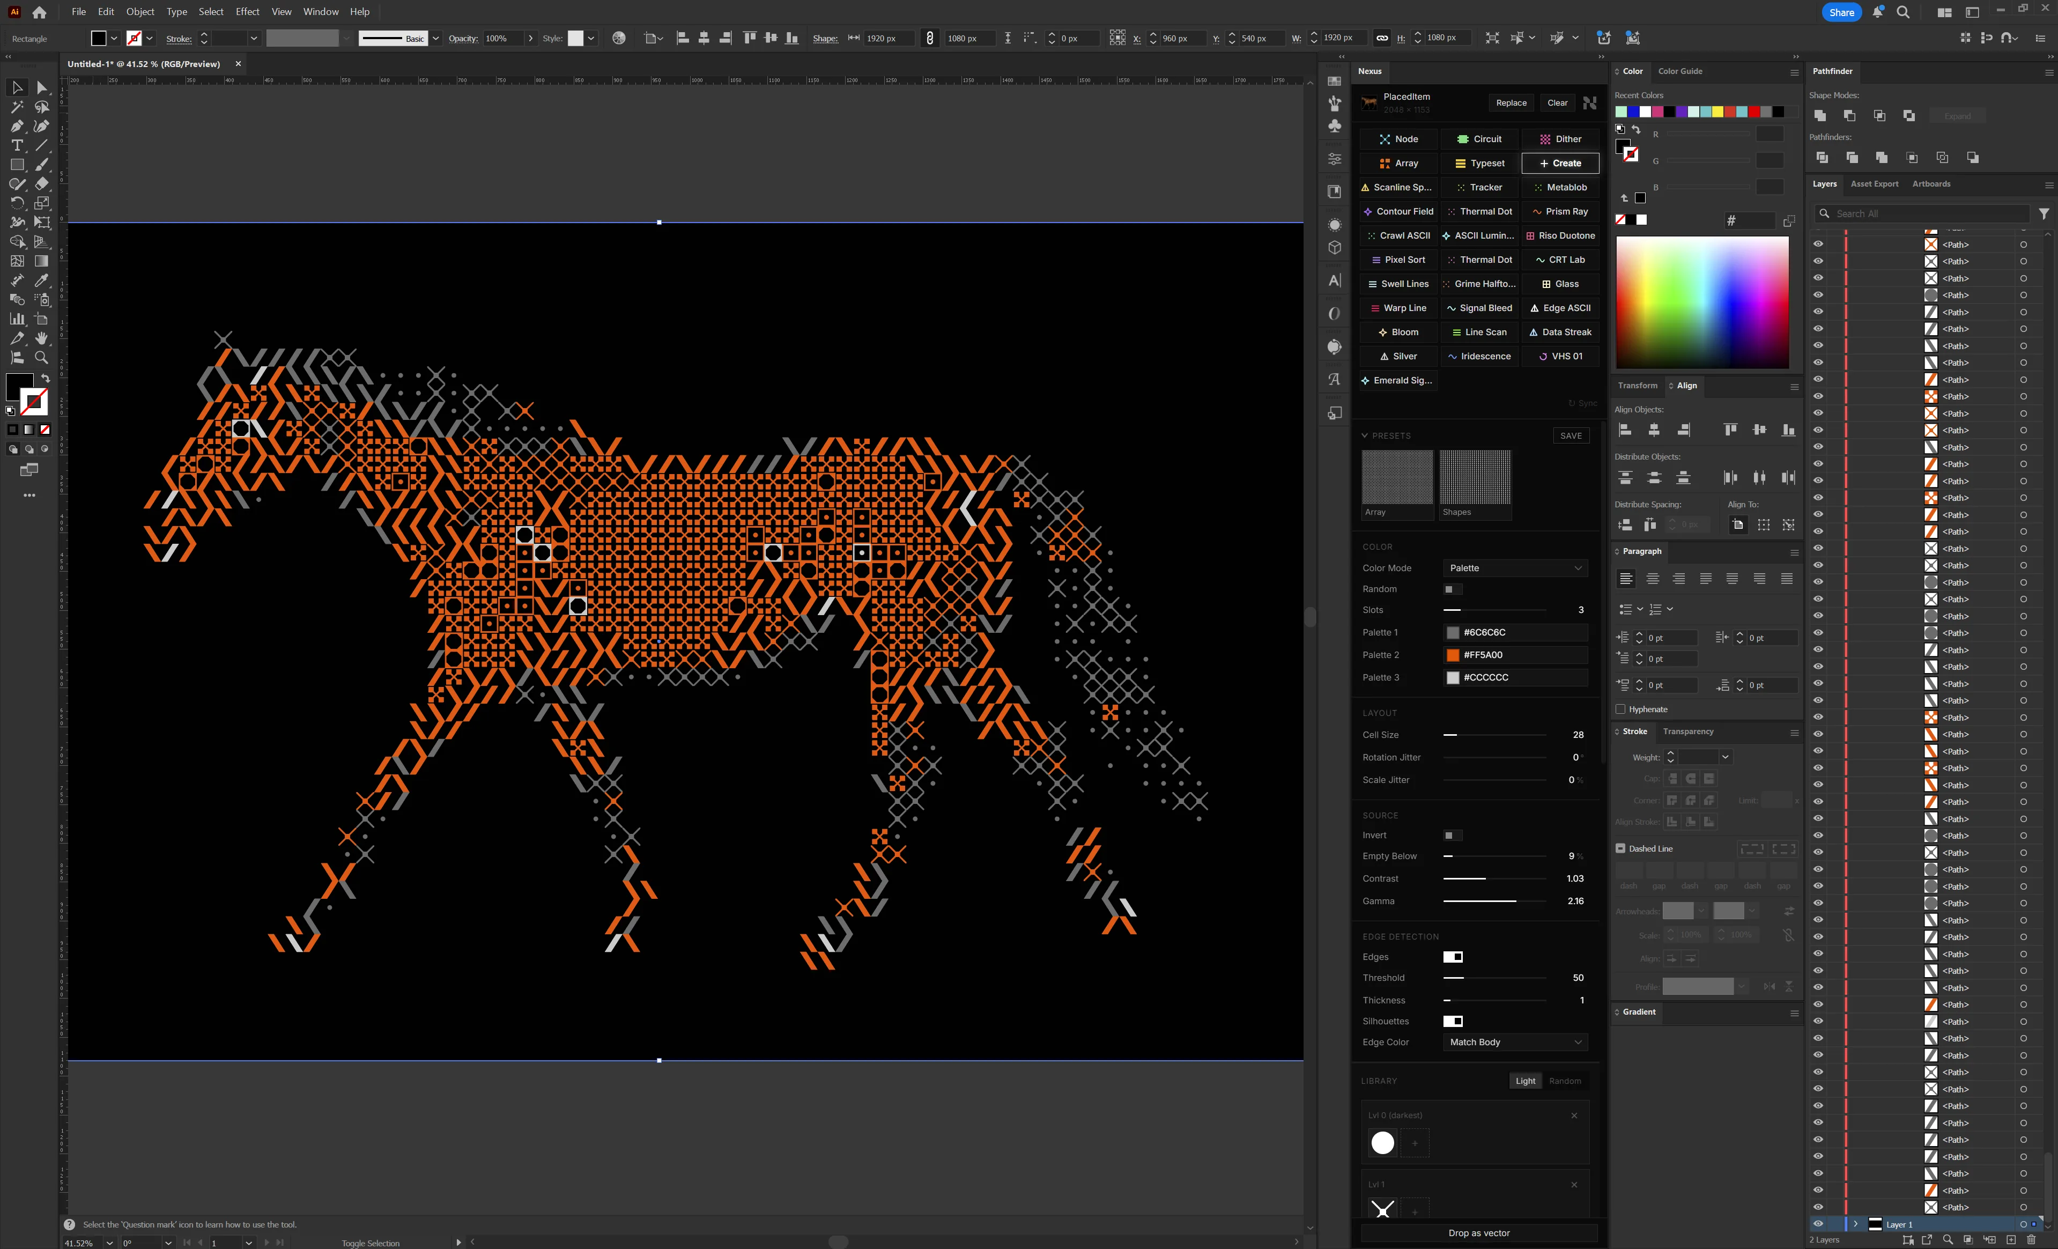2058x1249 pixels.
Task: Select the Type tool
Action: (17, 145)
